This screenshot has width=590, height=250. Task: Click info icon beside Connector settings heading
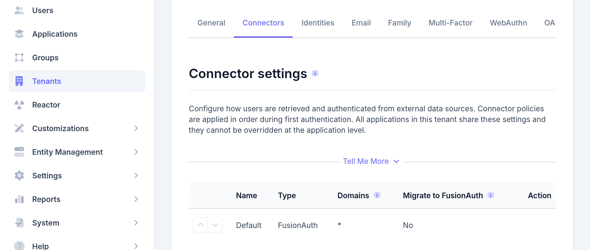point(315,73)
